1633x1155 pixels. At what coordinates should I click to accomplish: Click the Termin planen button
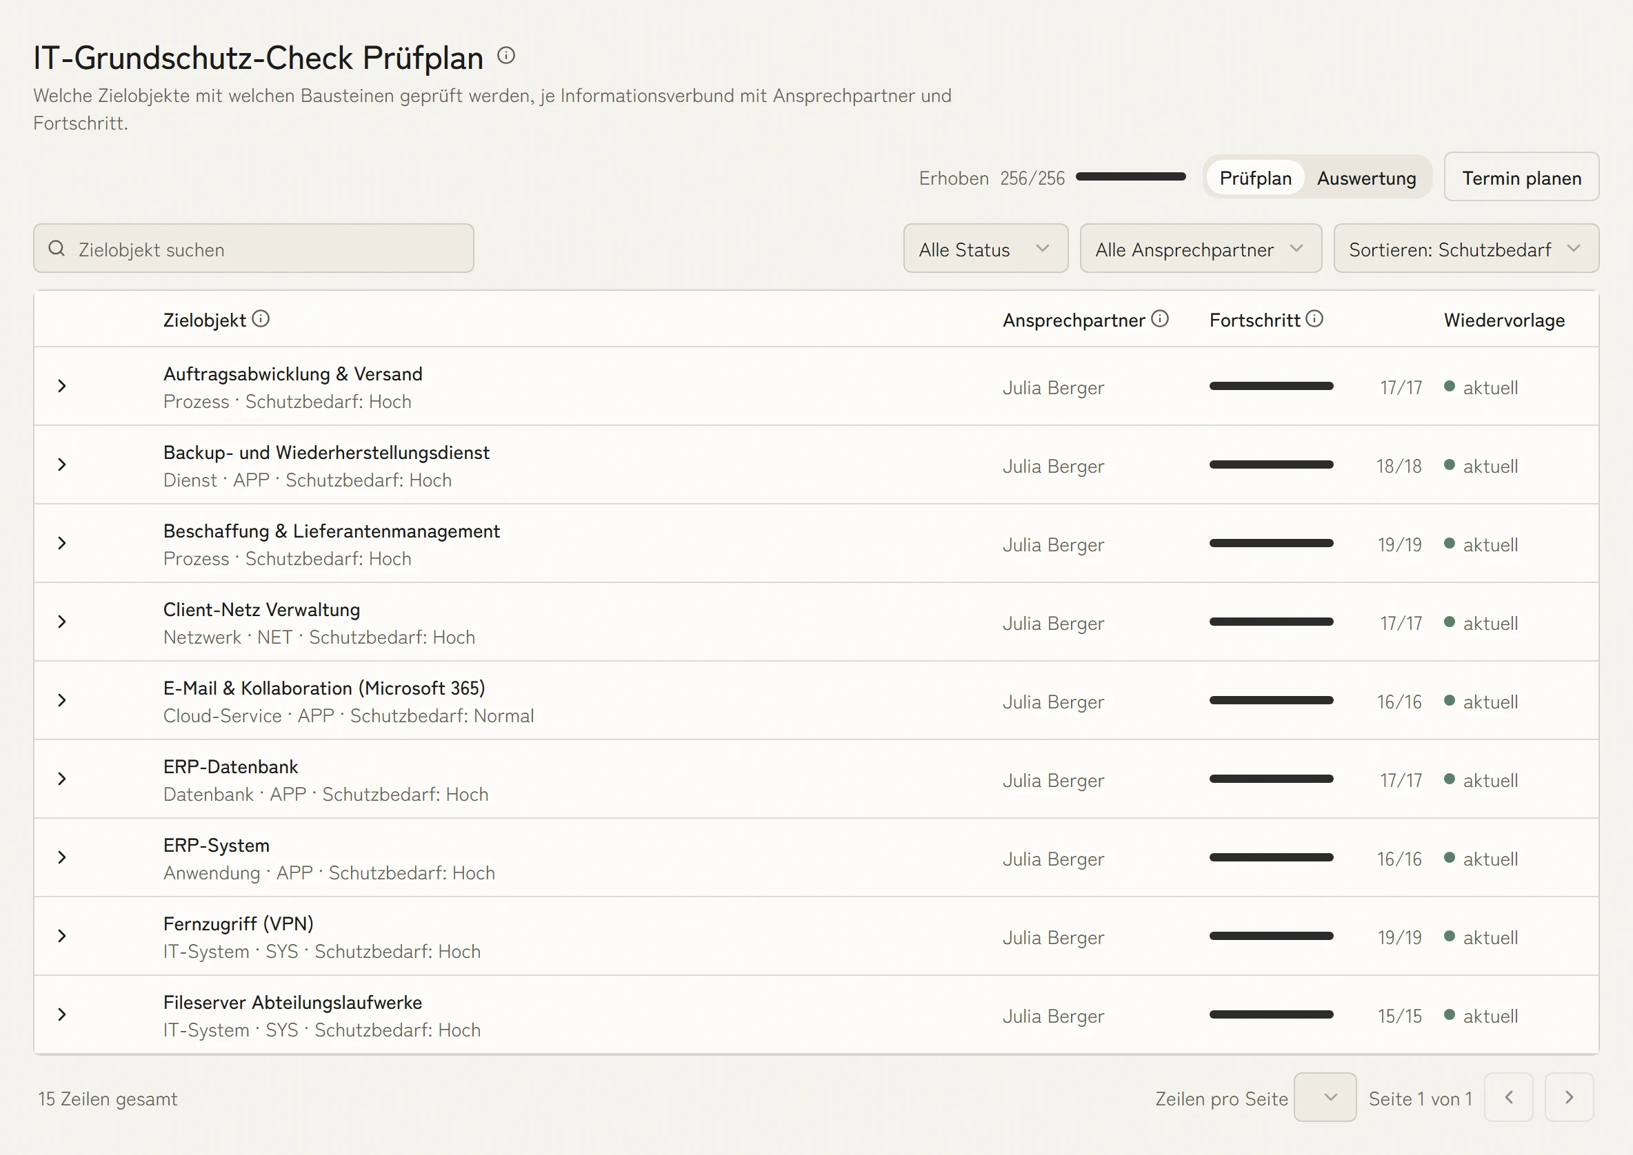(1521, 177)
